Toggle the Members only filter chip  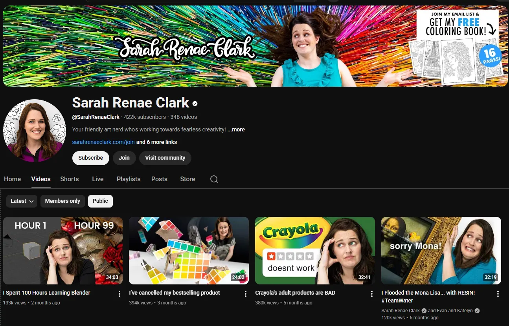[x=62, y=201]
